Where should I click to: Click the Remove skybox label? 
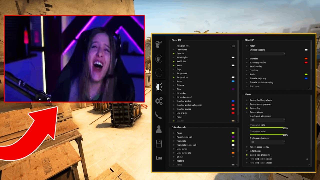(256, 112)
